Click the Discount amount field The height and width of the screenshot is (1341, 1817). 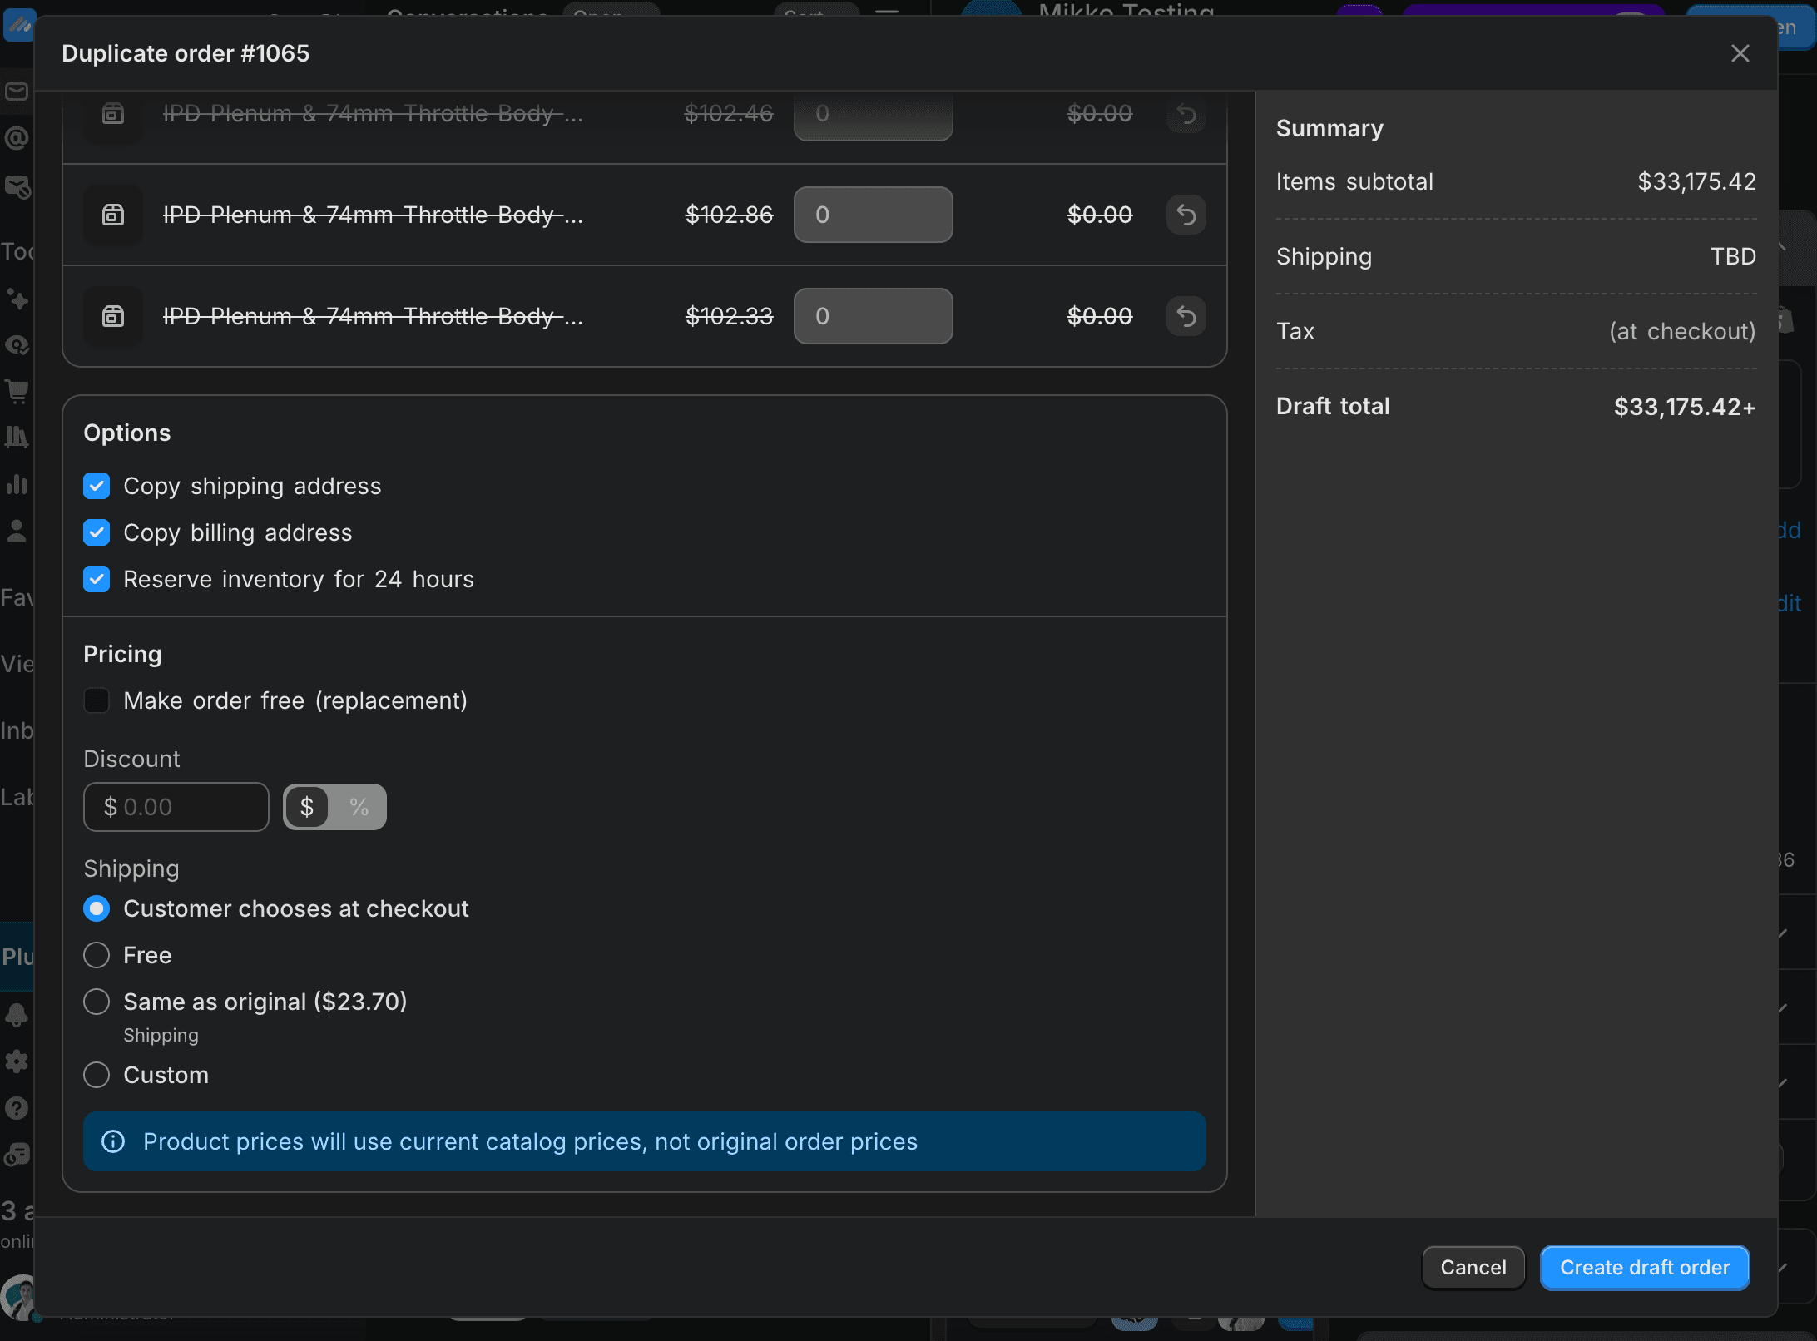tap(176, 807)
